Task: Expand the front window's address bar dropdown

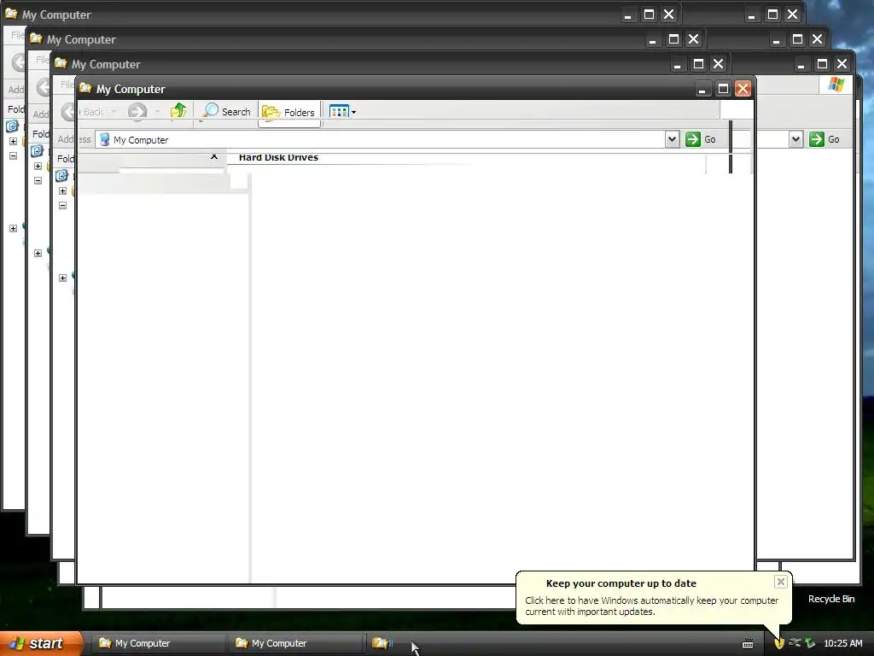Action: click(x=672, y=139)
